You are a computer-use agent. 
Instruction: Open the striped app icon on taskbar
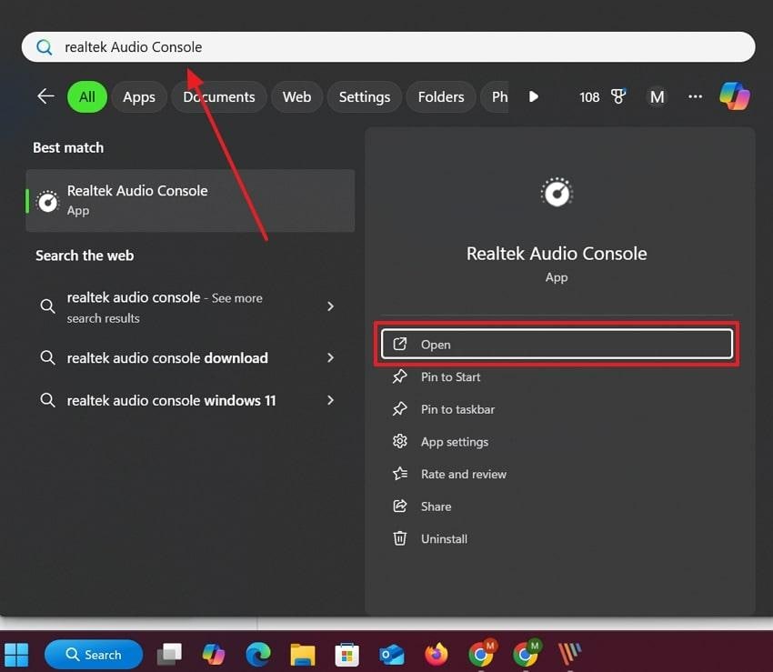point(570,655)
